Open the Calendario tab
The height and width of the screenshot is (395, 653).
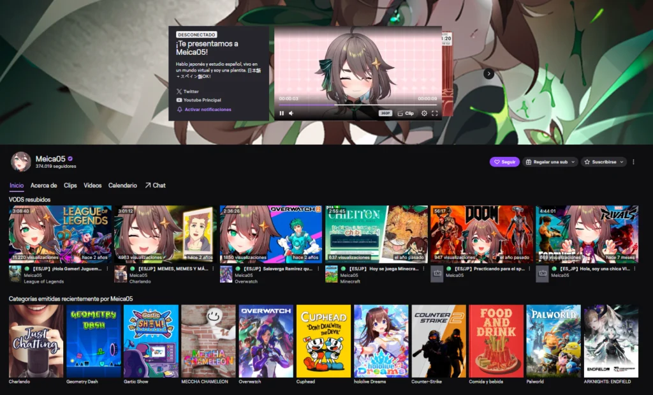(x=122, y=186)
